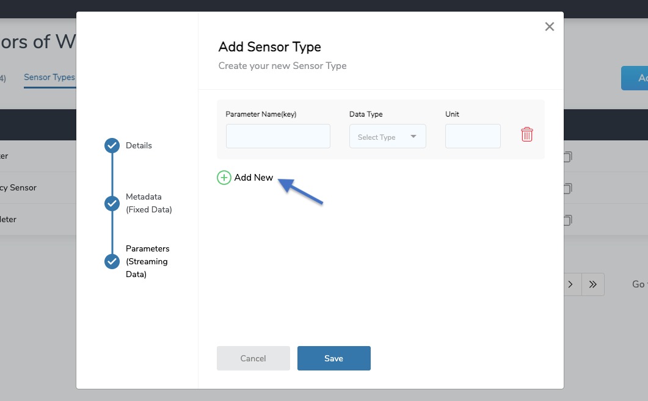Select the Details step label
This screenshot has height=401, width=648.
click(139, 145)
